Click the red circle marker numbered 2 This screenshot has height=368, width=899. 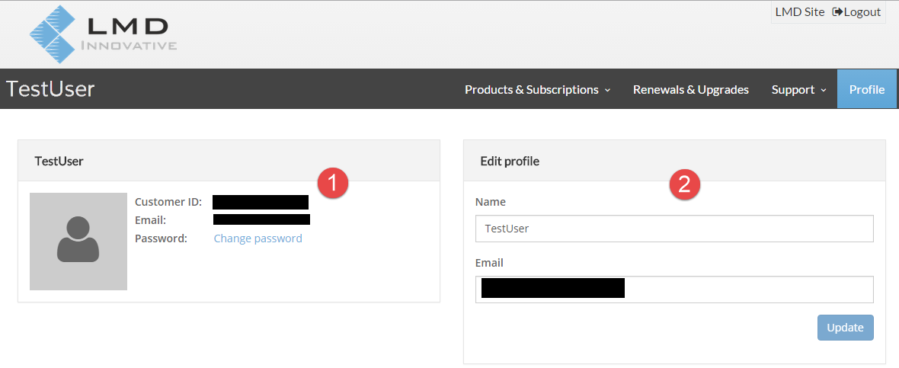[684, 184]
